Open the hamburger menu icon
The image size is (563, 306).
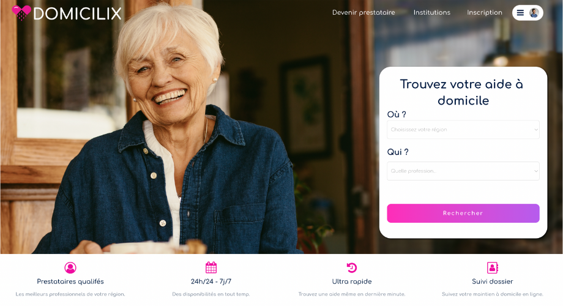click(520, 13)
